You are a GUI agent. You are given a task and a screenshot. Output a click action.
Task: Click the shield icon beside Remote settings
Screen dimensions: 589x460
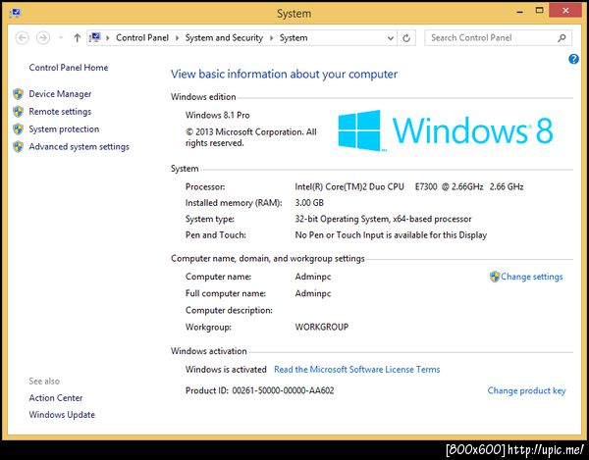coord(18,112)
